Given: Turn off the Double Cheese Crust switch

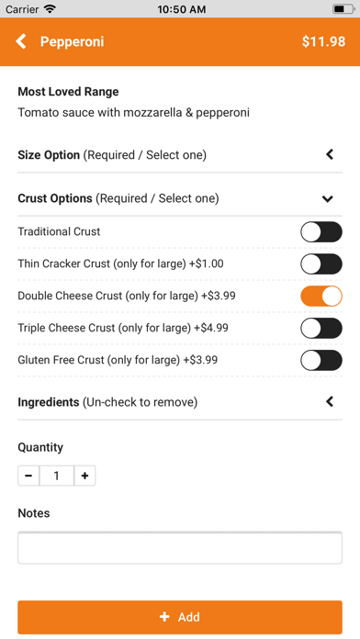Looking at the screenshot, I should [x=321, y=297].
